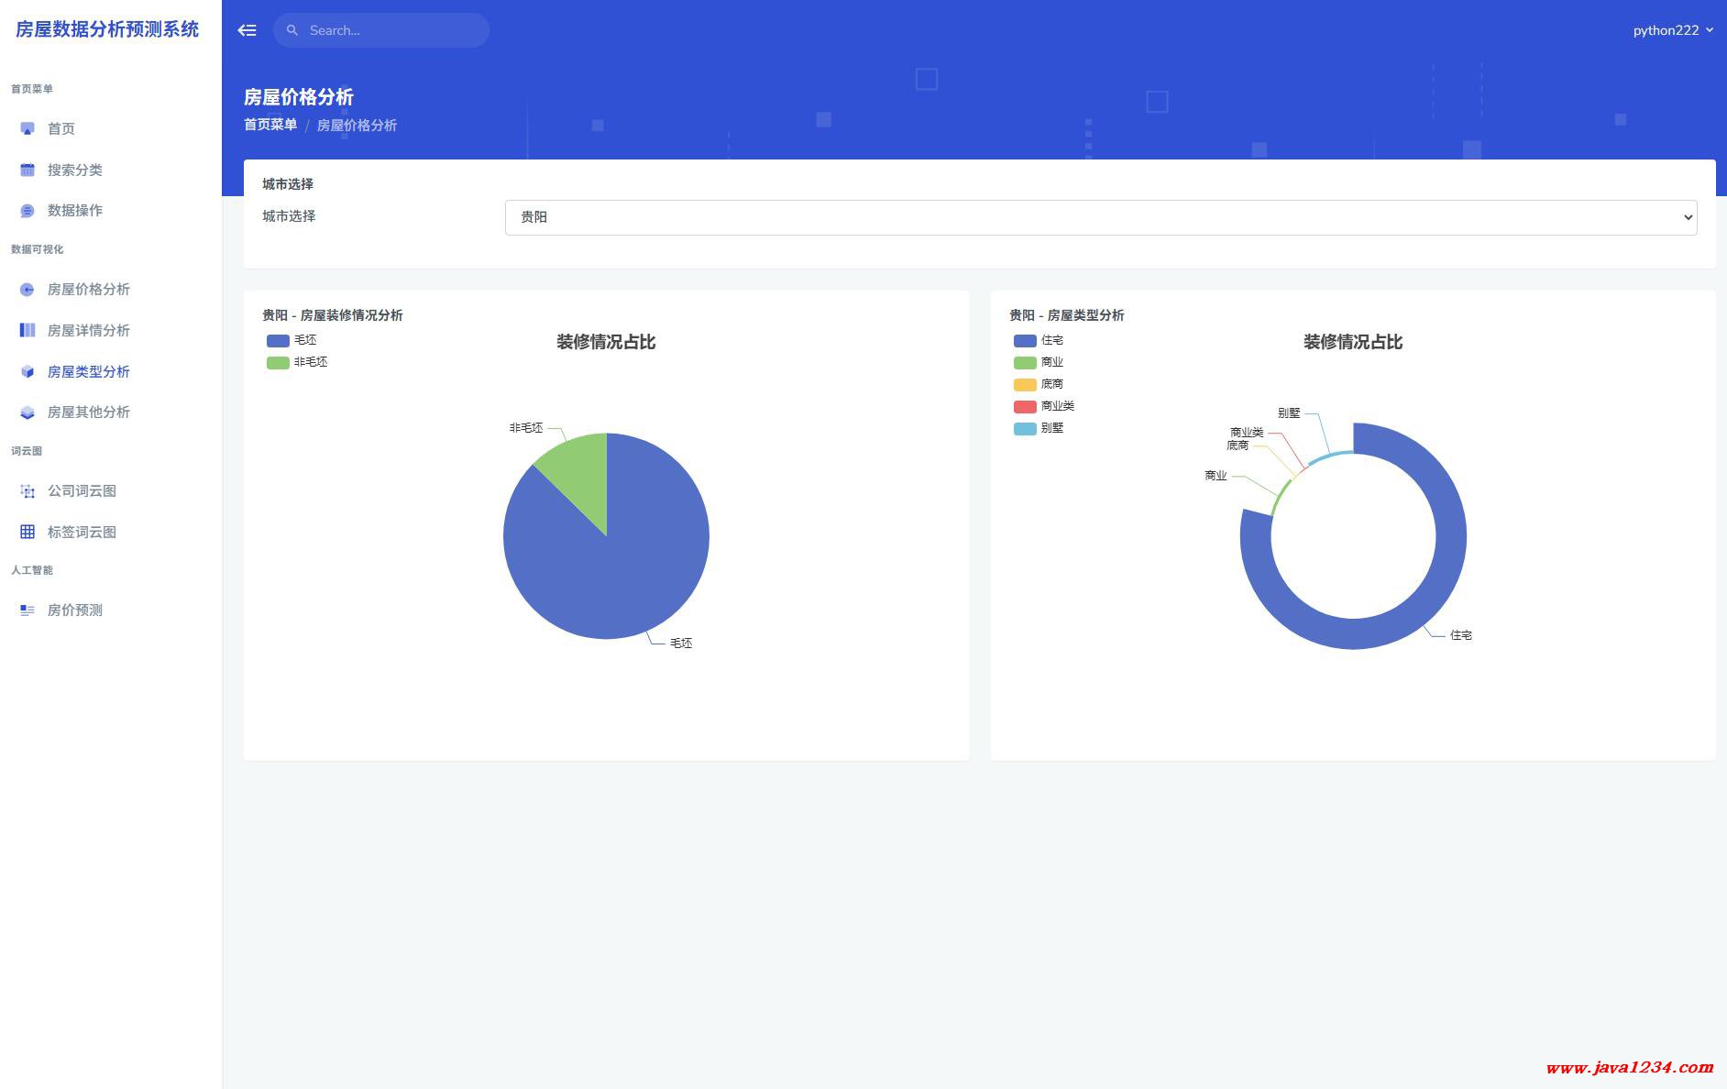Click the sidebar collapse arrow icon

(247, 30)
